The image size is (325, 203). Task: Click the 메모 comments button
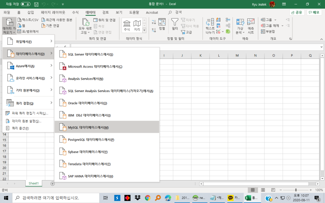(x=314, y=12)
